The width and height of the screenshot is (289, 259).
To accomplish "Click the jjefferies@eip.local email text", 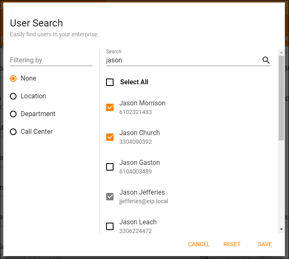I will [144, 202].
